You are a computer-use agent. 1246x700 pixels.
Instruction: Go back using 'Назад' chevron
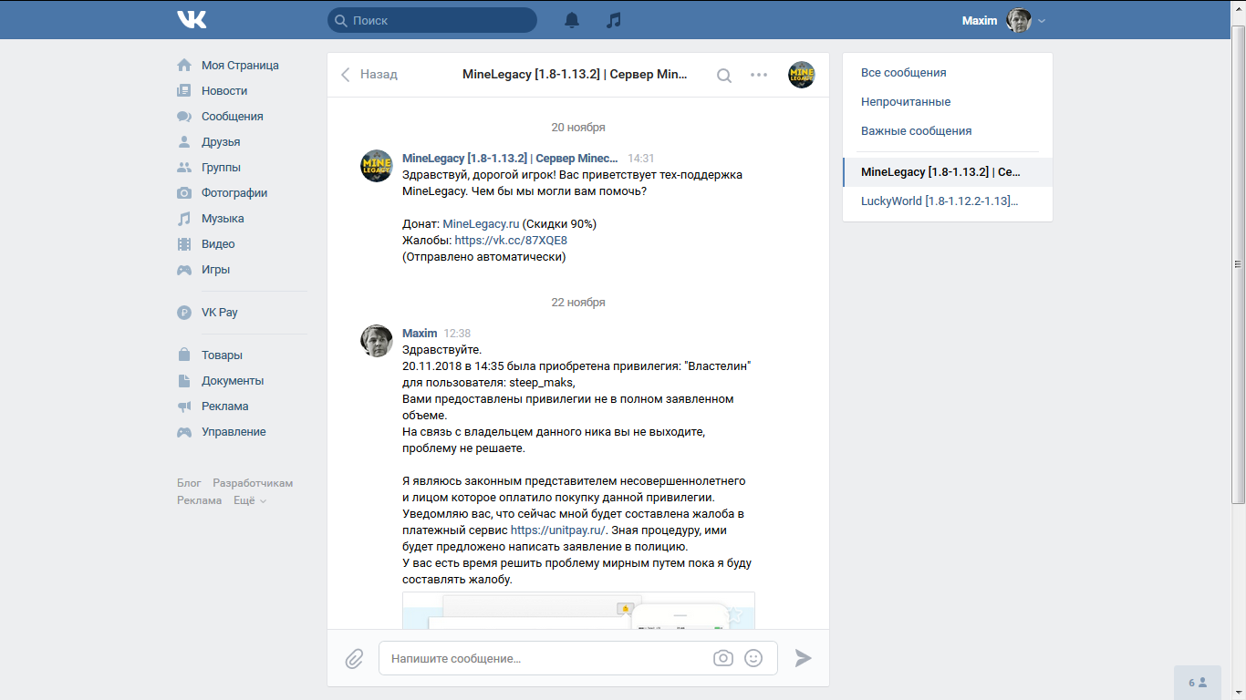pos(369,75)
